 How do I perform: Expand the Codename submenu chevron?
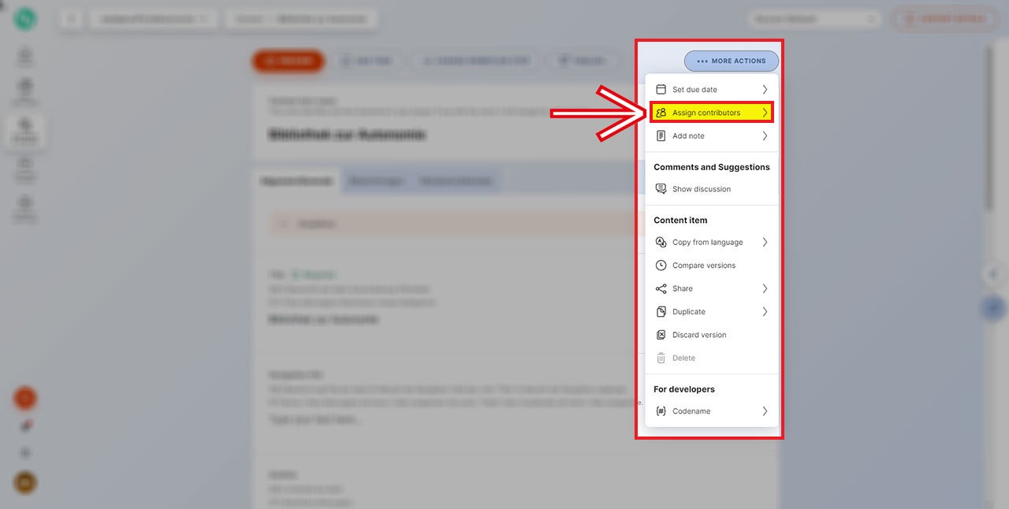pyautogui.click(x=765, y=411)
